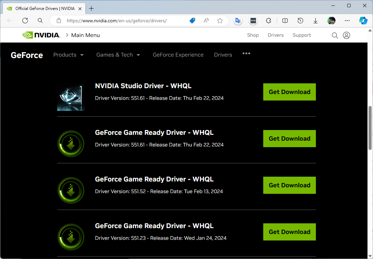Toggle split screen icon

(x=285, y=21)
